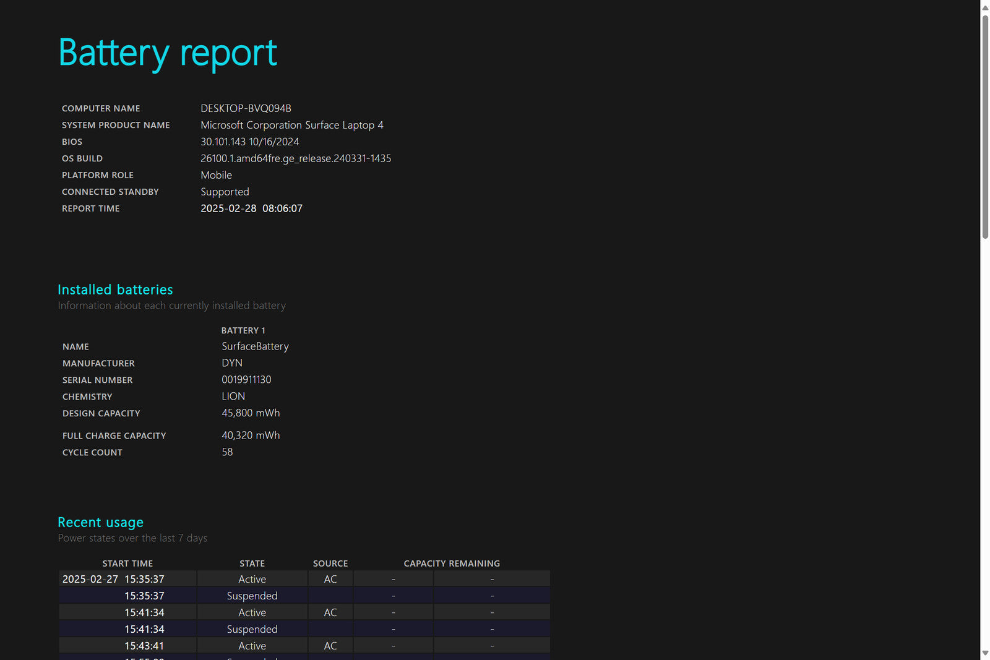Click the CAPACITY REMAINING column header
This screenshot has width=990, height=660.
452,564
